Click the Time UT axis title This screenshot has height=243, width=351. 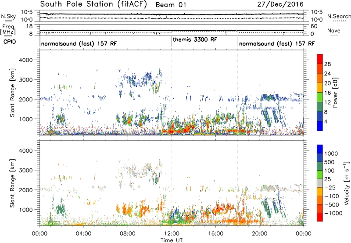pyautogui.click(x=172, y=240)
